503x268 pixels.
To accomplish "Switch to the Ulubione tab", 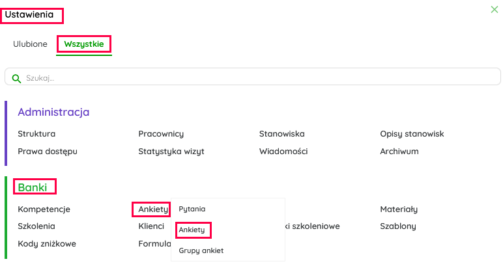I will click(30, 44).
